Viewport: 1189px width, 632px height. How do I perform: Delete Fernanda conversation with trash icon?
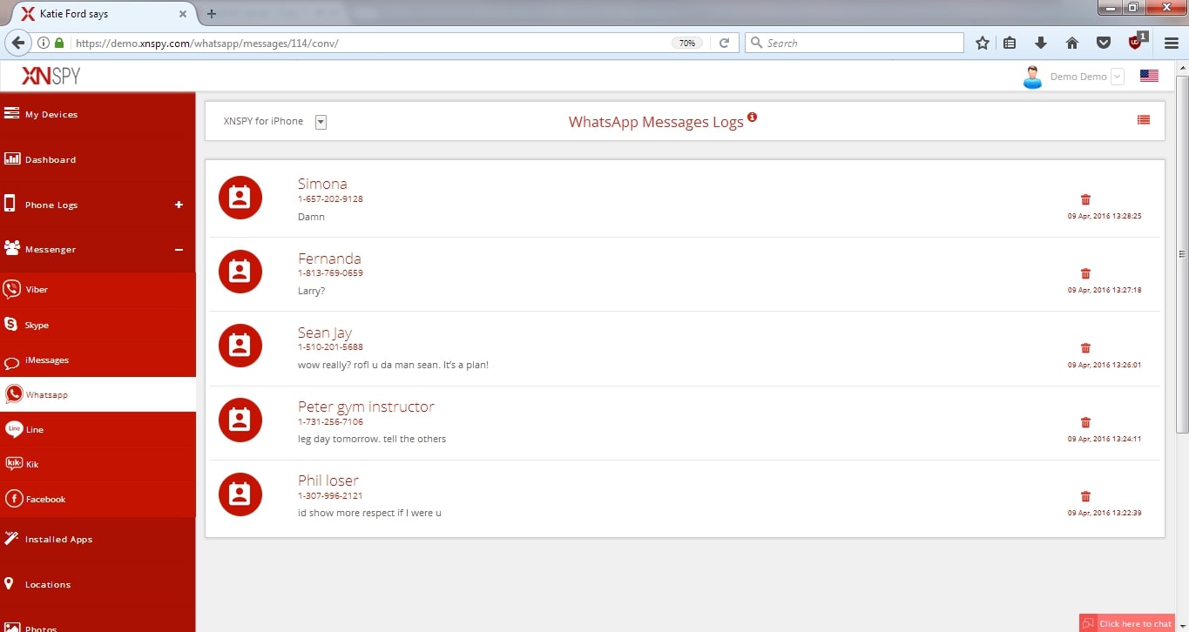coord(1085,273)
